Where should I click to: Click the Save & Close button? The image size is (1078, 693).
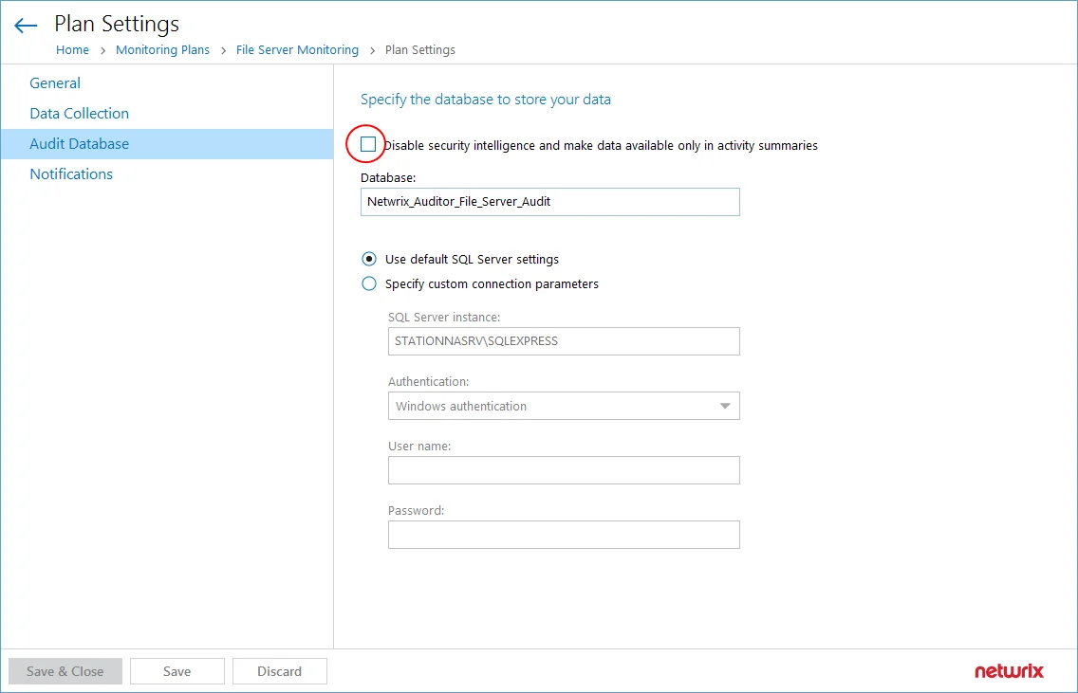click(65, 671)
